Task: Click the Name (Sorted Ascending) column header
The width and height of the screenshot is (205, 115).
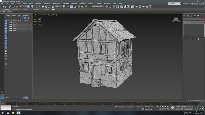Action: point(14,21)
